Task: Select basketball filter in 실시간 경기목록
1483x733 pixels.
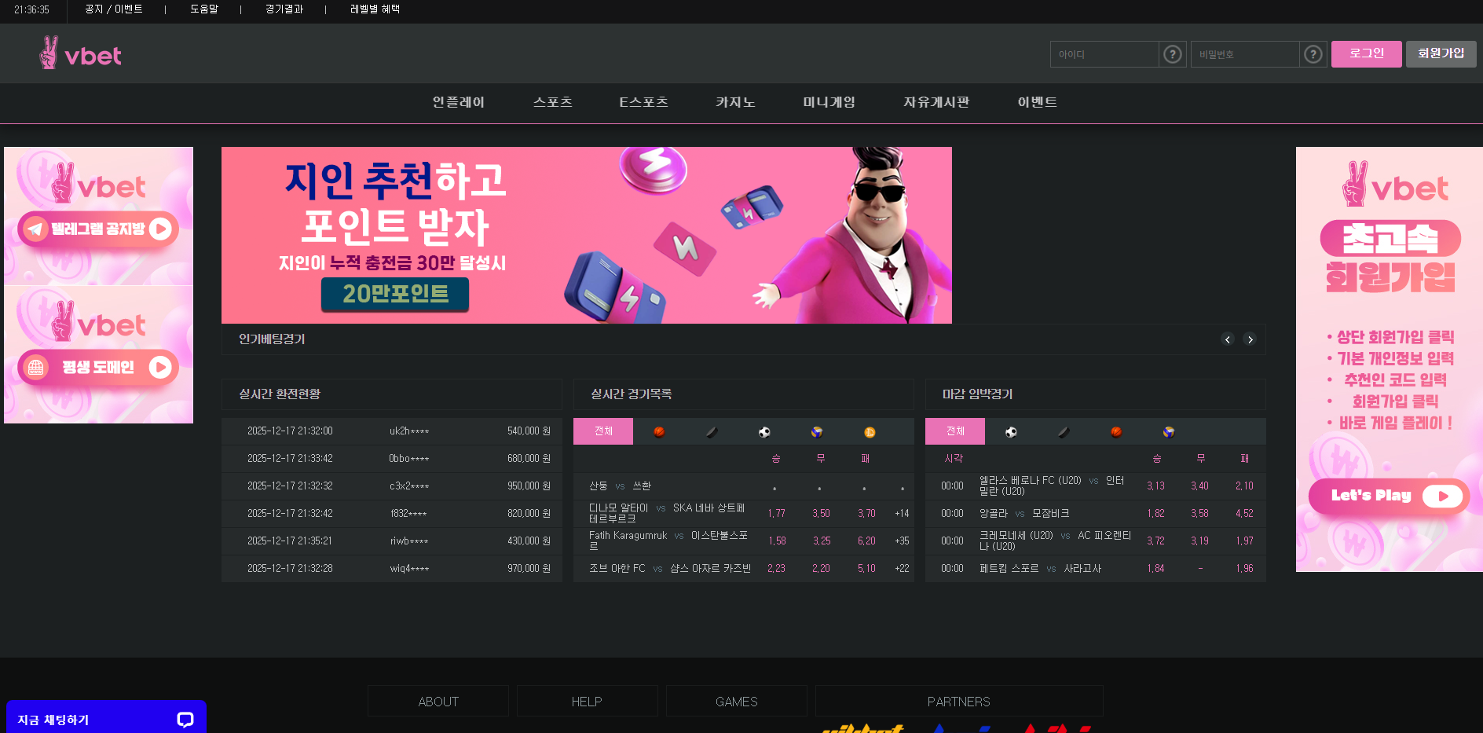Action: pos(659,431)
